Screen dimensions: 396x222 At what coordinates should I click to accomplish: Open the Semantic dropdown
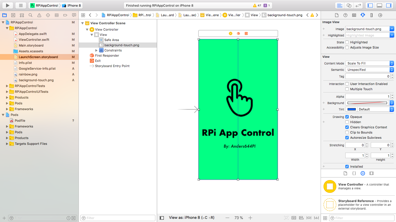369,69
